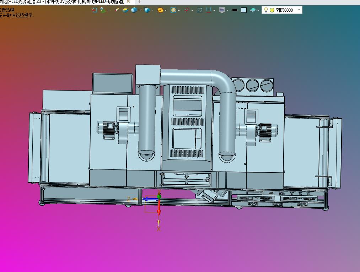The height and width of the screenshot is (272, 360).
Task: Click the blue shaded cube icon
Action: (x=134, y=10)
